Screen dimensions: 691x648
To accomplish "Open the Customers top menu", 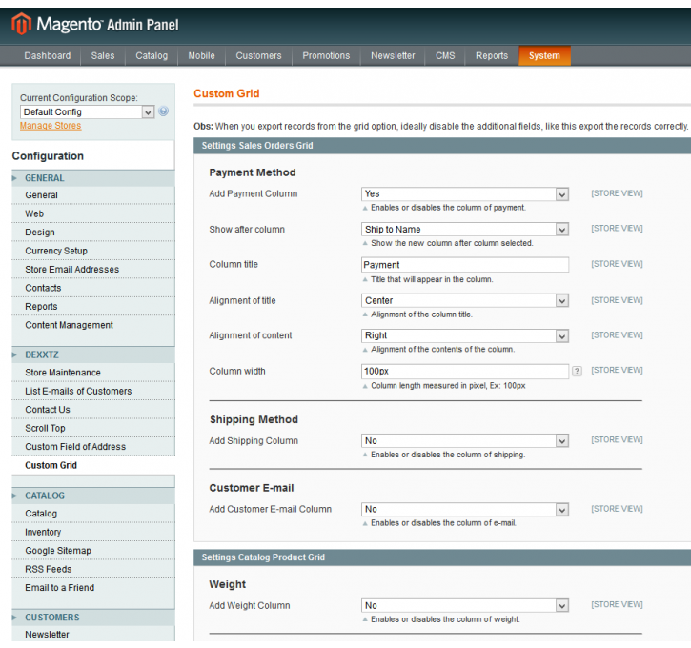I will [x=258, y=56].
